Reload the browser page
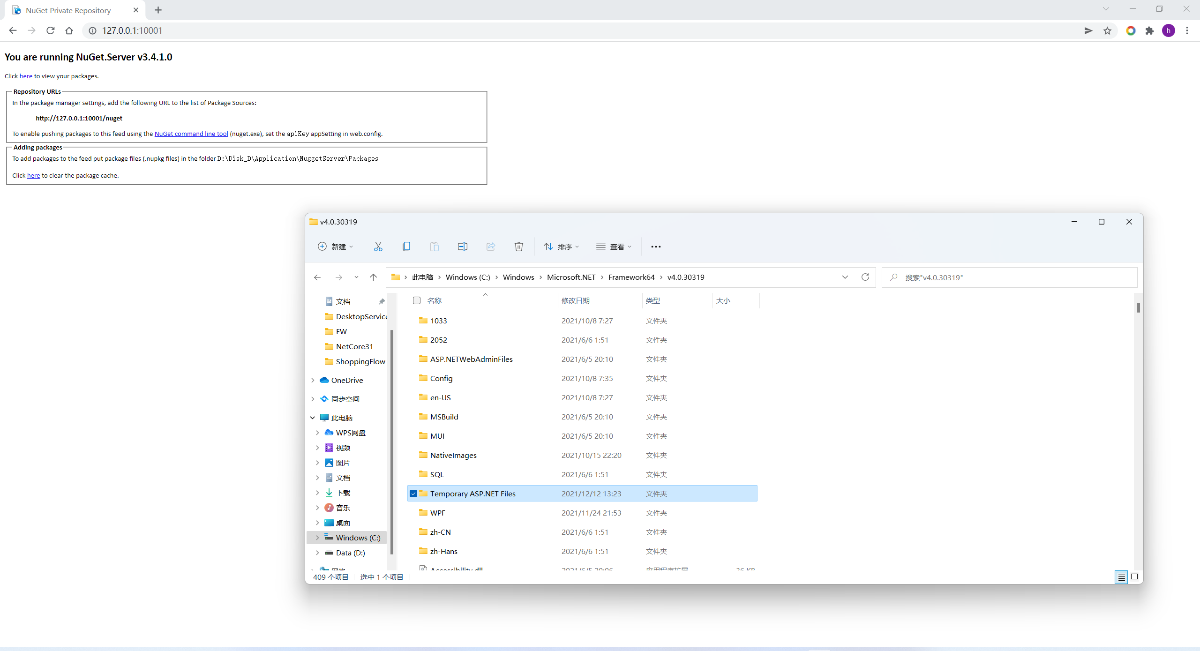Image resolution: width=1200 pixels, height=651 pixels. 51,30
